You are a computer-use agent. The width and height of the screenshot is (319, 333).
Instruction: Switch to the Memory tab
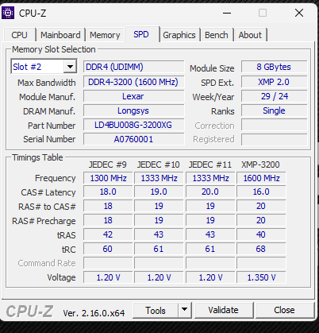(x=105, y=35)
